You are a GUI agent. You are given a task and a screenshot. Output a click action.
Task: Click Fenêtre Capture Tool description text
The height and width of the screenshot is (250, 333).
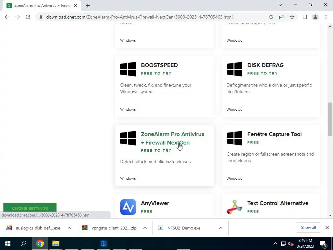pos(270,157)
